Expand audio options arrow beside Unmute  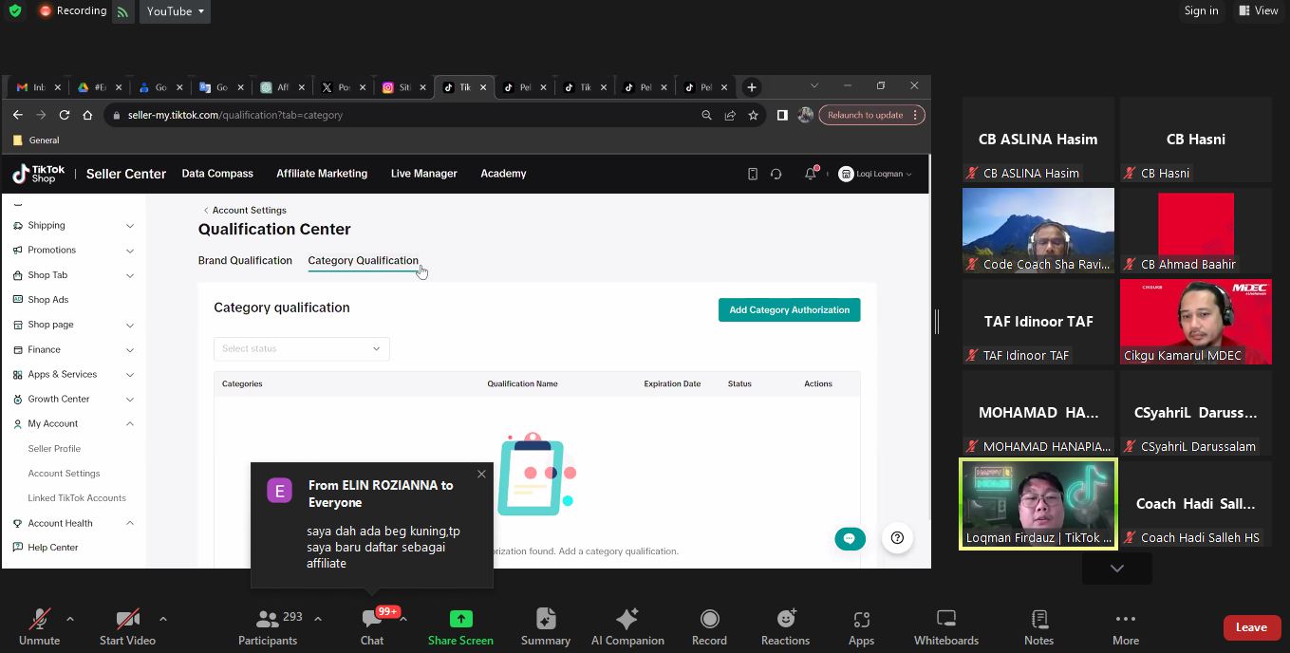[x=70, y=619]
